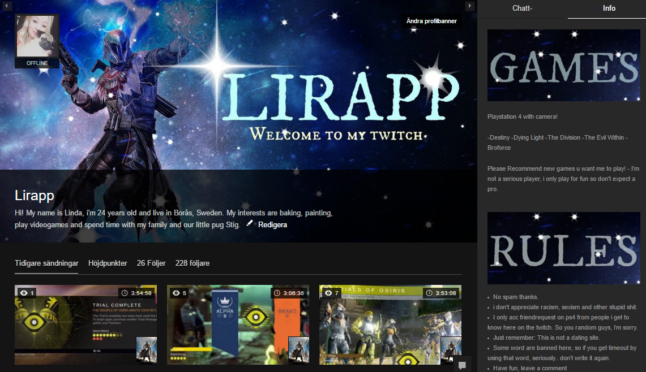The height and width of the screenshot is (372, 646).
Task: Click the 'Playstation 4 with camera!' text
Action: tap(523, 116)
